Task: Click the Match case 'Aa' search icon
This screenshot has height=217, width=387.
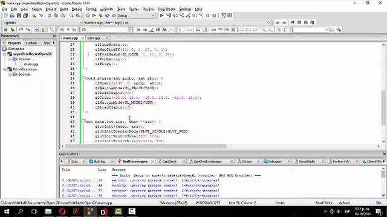Action: tap(164, 30)
